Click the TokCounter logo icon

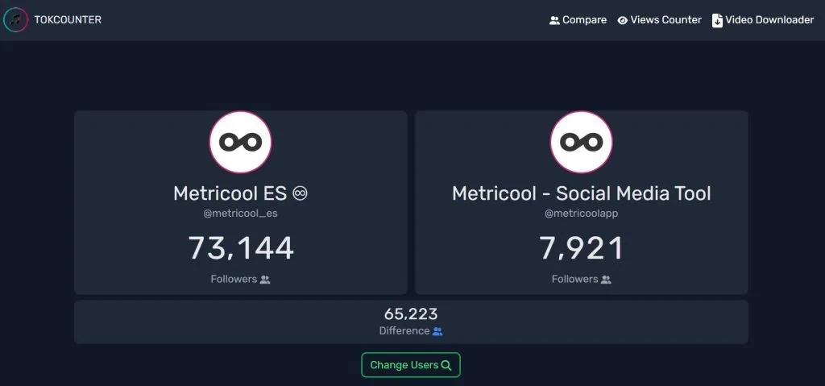click(15, 20)
